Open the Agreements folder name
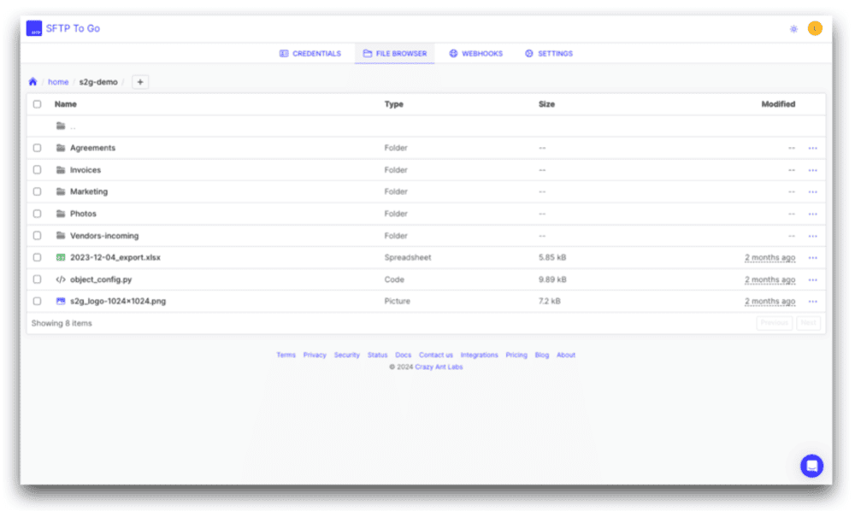 pos(92,148)
